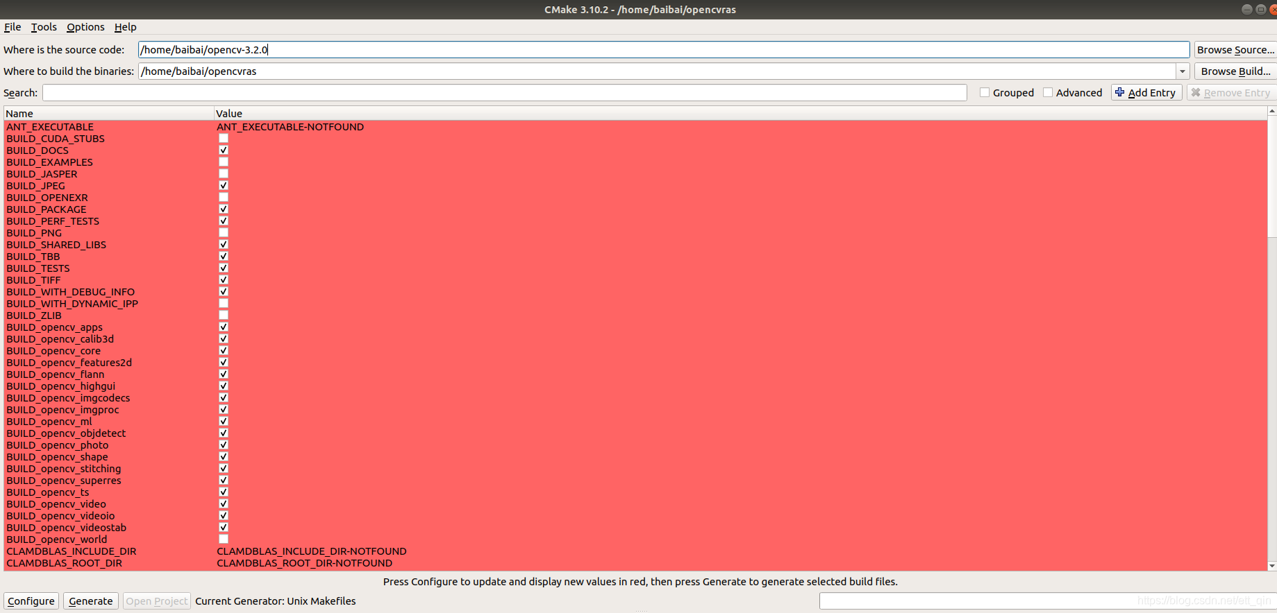Check the BUILD_OPENEXR checkbox
The height and width of the screenshot is (613, 1277).
(224, 197)
